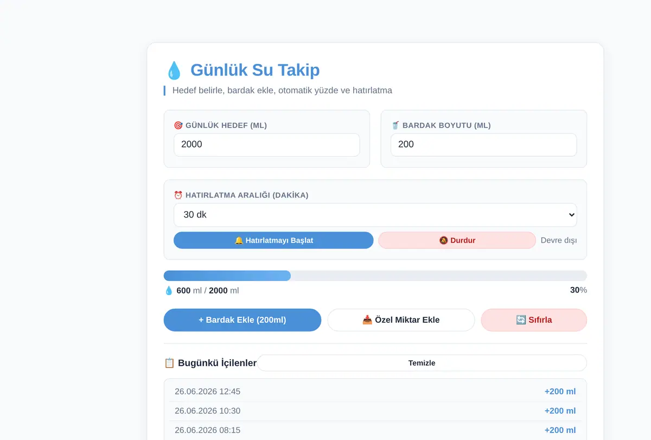The height and width of the screenshot is (440, 651).
Task: Click the small droplet icon before 600 ml
Action: 169,291
